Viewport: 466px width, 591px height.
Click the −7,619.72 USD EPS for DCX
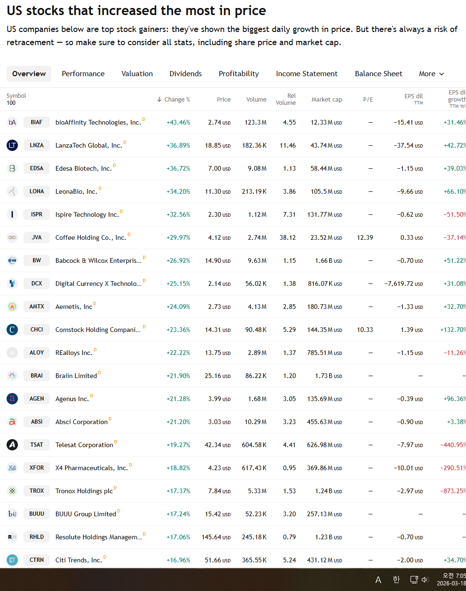click(403, 284)
